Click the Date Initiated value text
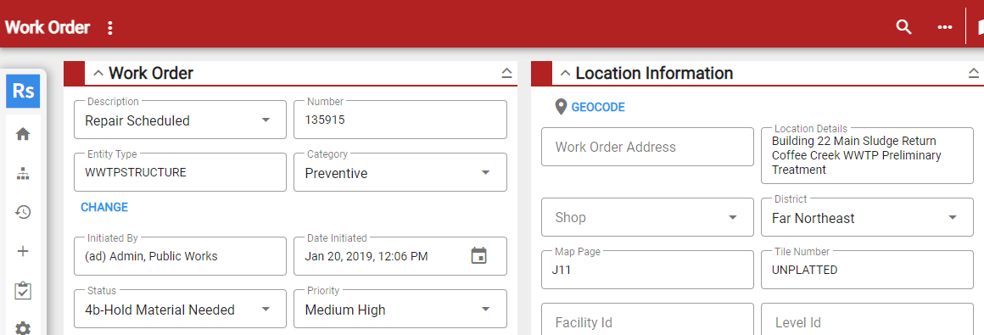 [366, 256]
